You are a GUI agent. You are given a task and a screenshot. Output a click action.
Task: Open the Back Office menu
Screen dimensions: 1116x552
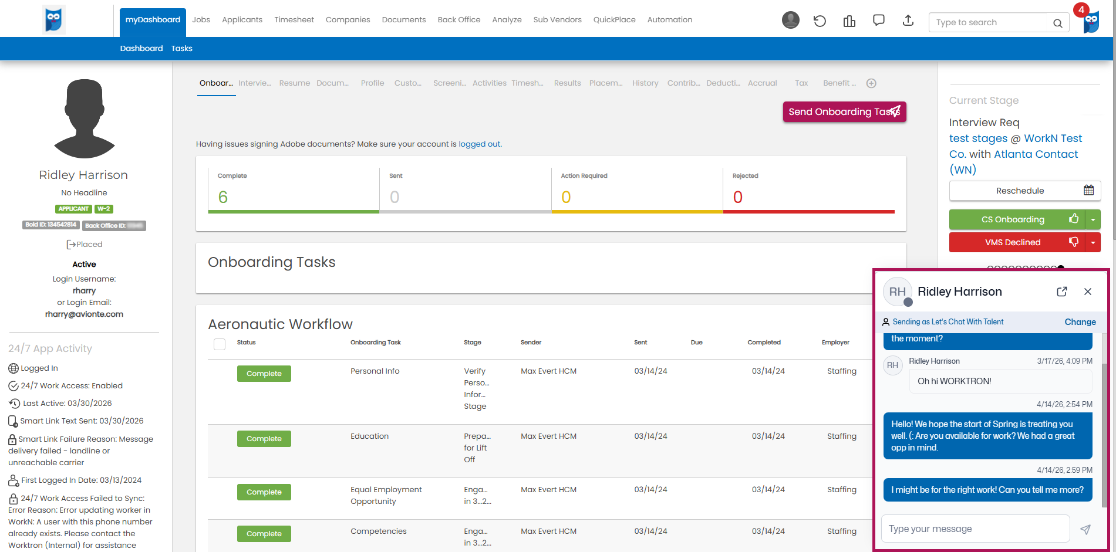458,19
